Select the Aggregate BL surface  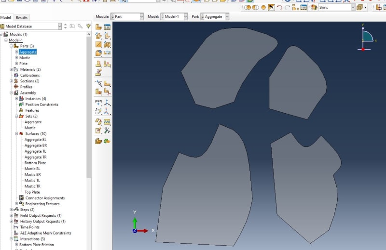tap(35, 140)
